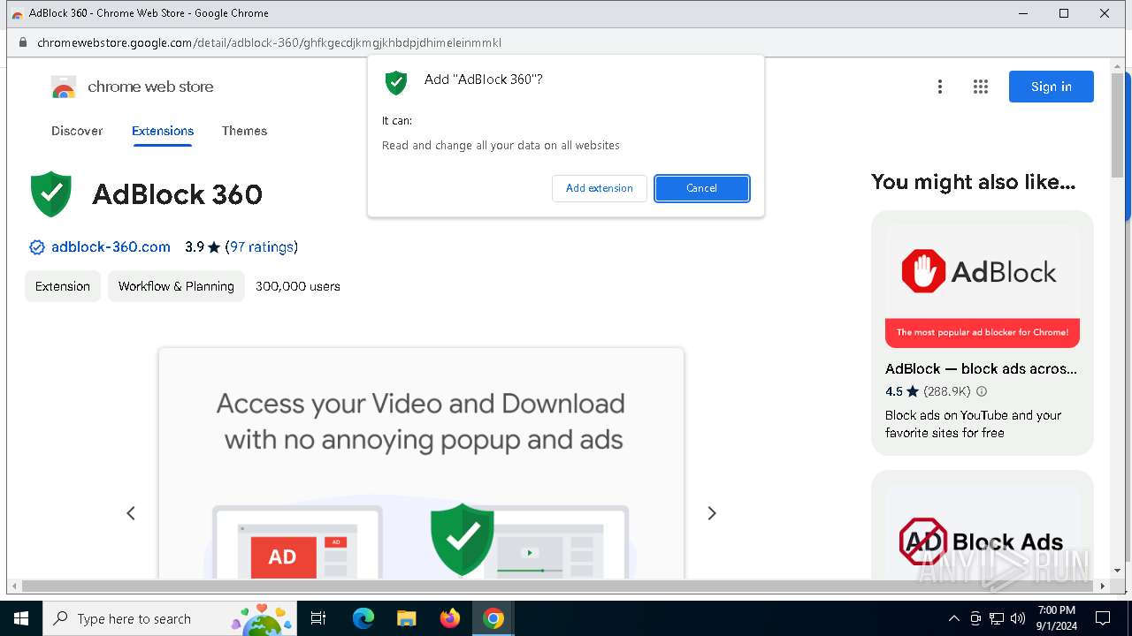Click the AdBlock 360 promo screenshot
The width and height of the screenshot is (1132, 636).
click(421, 463)
